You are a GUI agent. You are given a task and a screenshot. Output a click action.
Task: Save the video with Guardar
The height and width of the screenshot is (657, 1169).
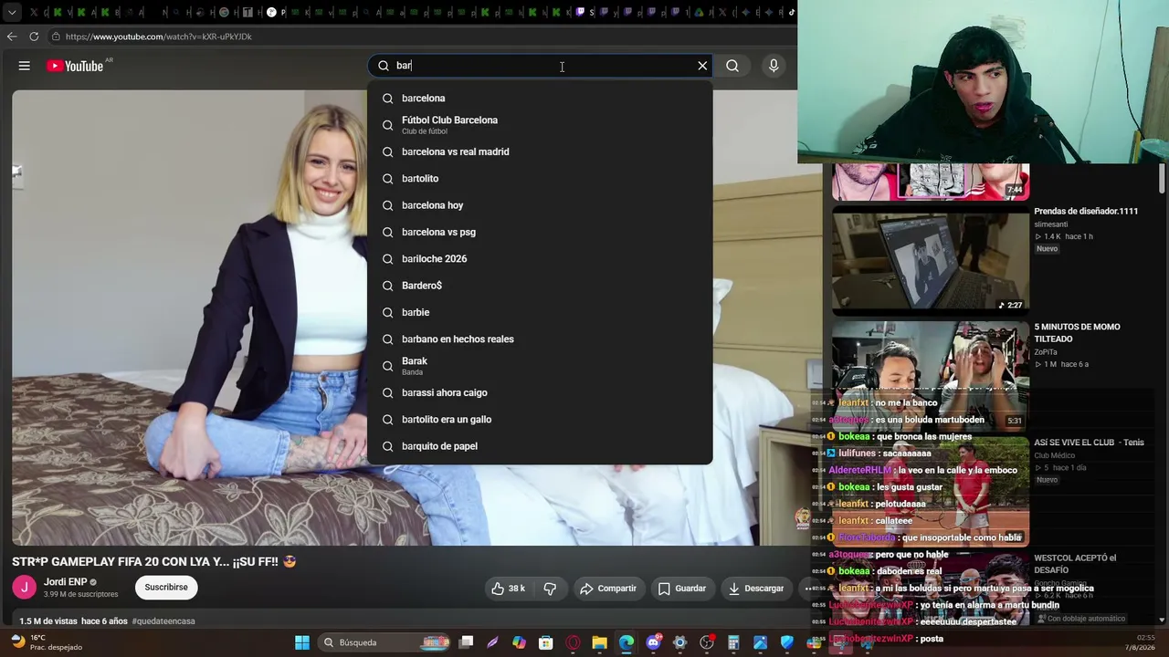tap(681, 589)
